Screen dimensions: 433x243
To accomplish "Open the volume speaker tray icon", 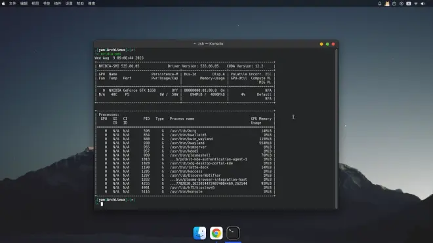I will coord(423,3).
